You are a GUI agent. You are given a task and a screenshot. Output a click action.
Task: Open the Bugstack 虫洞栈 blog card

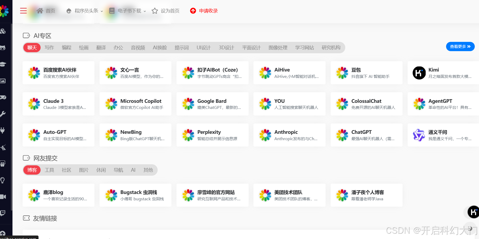tap(135, 195)
